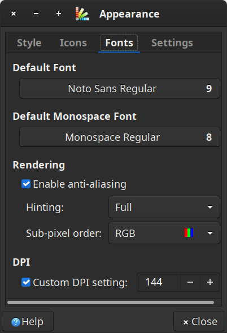Click the window minimize dash icon
This screenshot has height=333, width=227.
click(36, 14)
